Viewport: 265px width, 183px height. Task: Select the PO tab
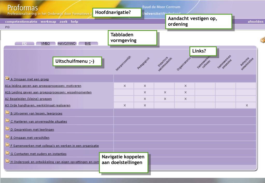pos(24,43)
